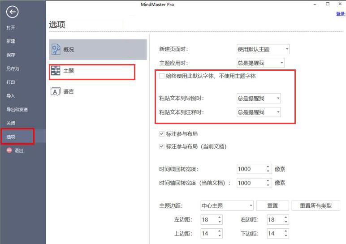
Task: Decrease 时间线回转宽度 with down arrow
Action: click(x=268, y=171)
